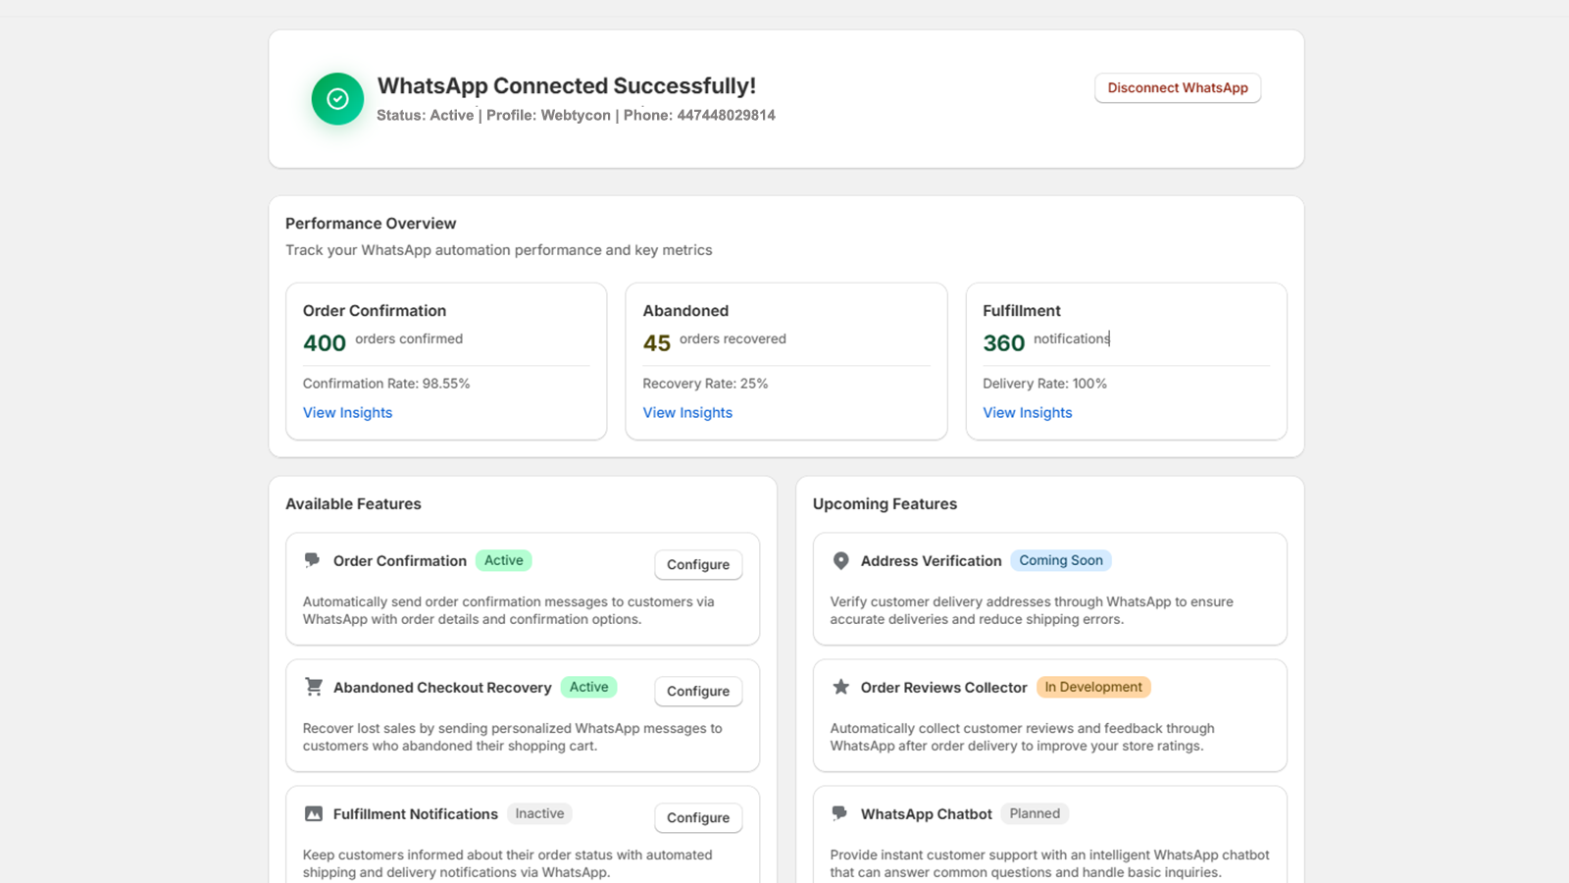
Task: Open Fulfillment View Insights link
Action: click(x=1027, y=412)
